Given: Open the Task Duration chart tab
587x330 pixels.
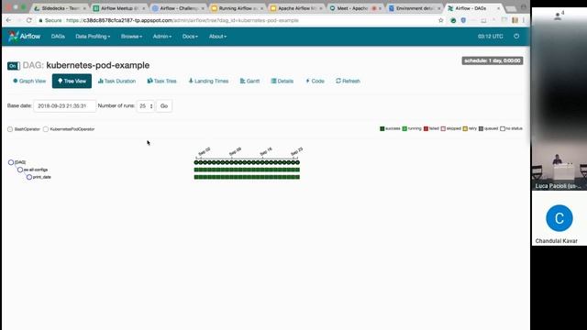Looking at the screenshot, I should tap(116, 82).
